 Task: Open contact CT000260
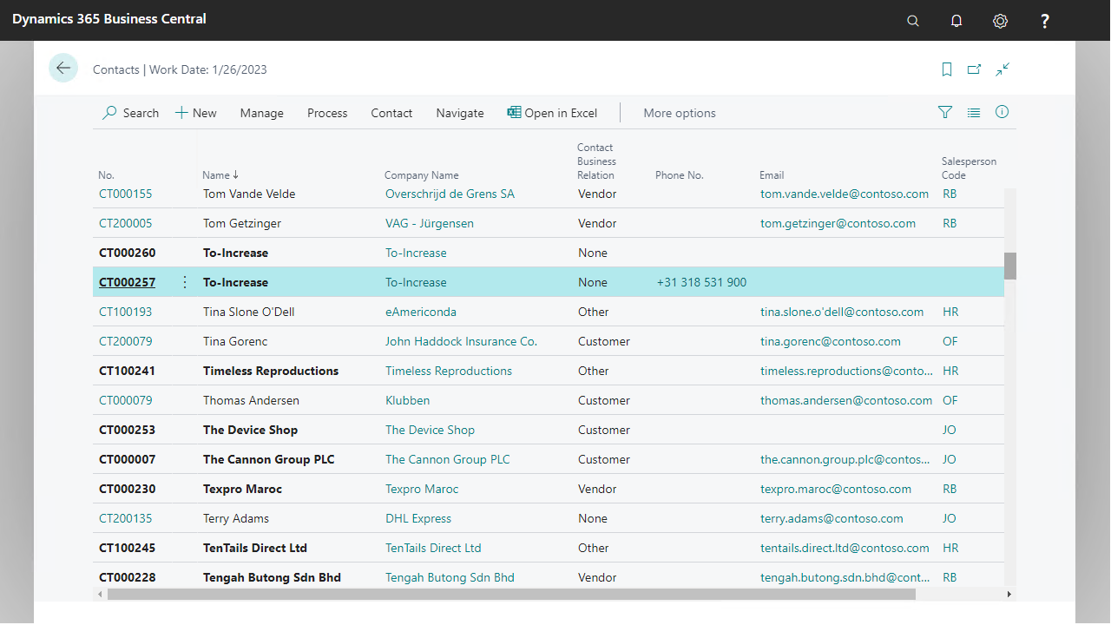pyautogui.click(x=127, y=253)
